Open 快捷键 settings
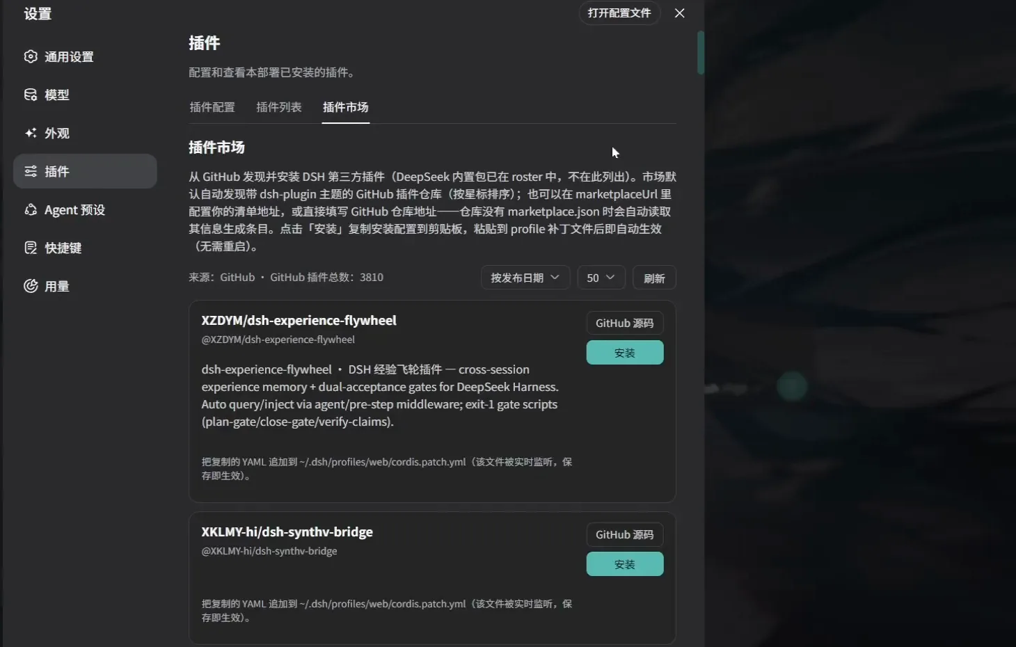Viewport: 1016px width, 647px height. [85, 248]
